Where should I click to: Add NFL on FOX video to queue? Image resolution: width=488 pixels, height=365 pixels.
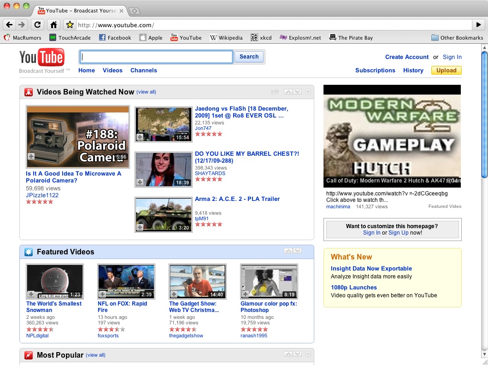click(x=102, y=294)
